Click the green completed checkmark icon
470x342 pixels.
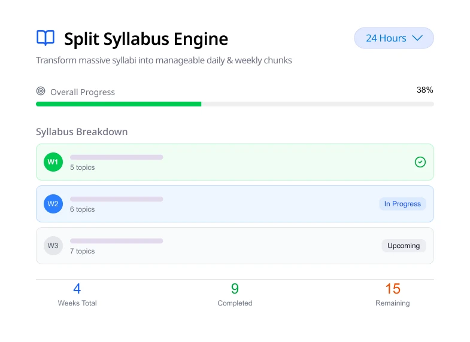[x=420, y=162]
